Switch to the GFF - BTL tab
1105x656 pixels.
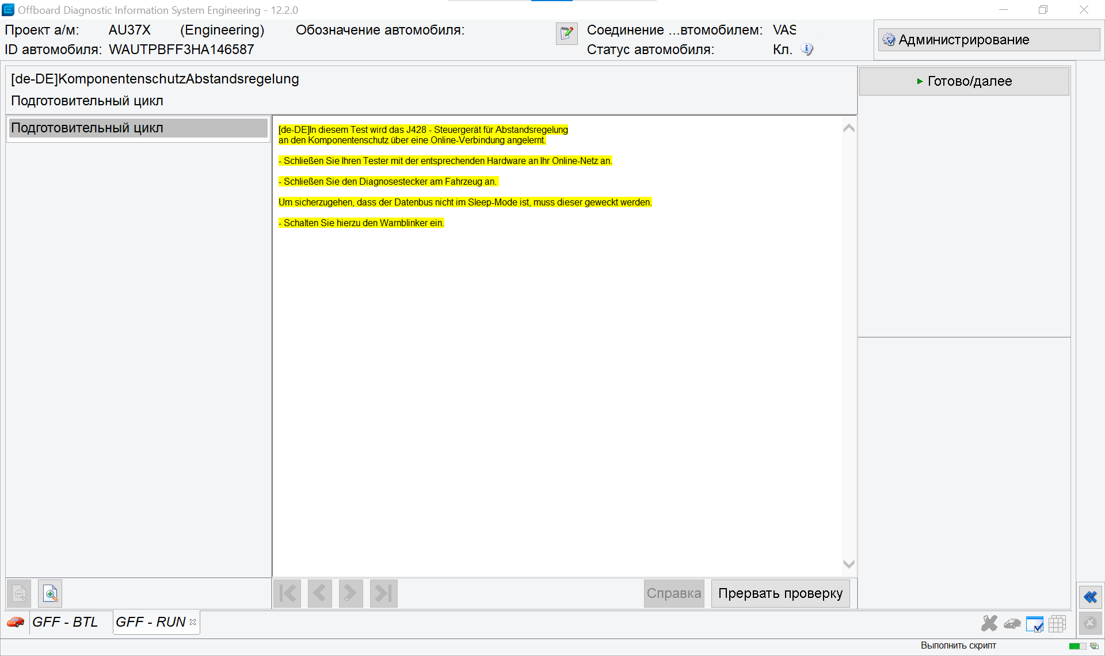(x=65, y=622)
